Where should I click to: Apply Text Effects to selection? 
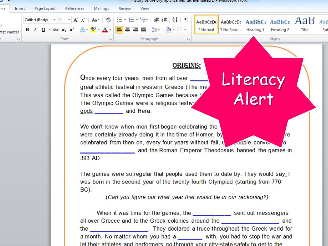(x=82, y=30)
